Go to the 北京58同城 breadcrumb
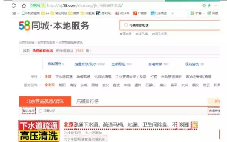The image size is (227, 142). [x=26, y=43]
